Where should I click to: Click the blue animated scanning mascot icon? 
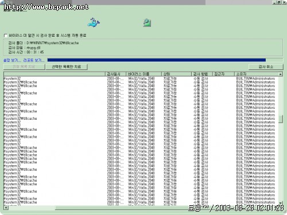[94, 22]
